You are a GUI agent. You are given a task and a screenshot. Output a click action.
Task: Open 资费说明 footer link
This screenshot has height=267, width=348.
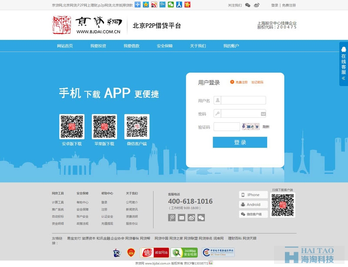[x=132, y=217]
